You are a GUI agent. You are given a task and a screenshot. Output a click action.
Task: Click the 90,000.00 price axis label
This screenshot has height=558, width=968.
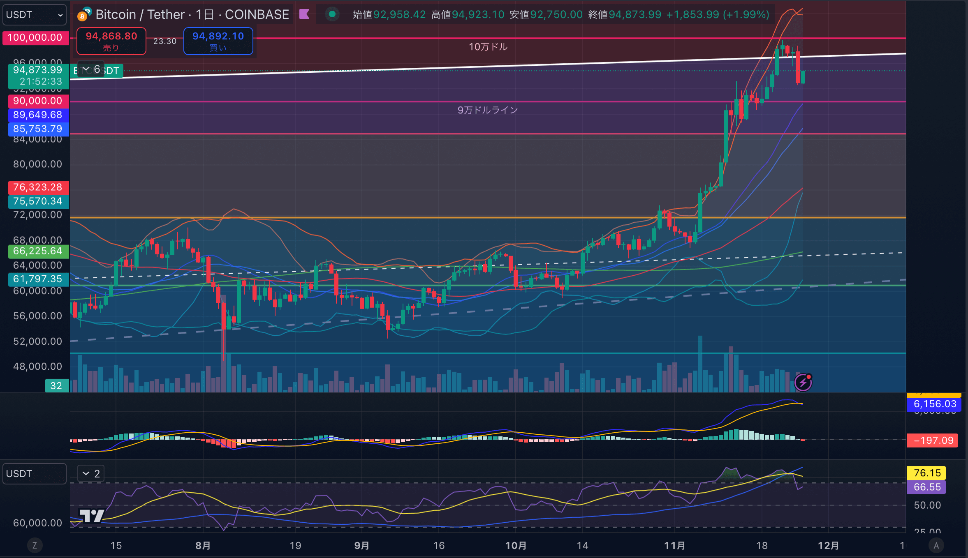[x=38, y=101]
